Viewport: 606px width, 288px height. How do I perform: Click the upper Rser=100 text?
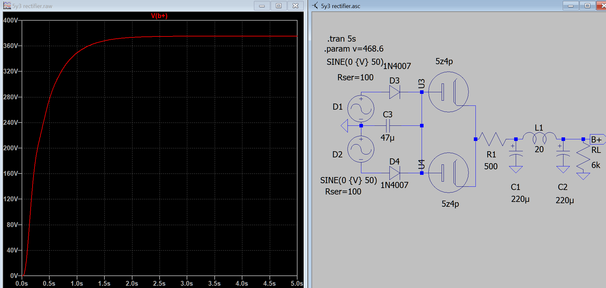[355, 77]
